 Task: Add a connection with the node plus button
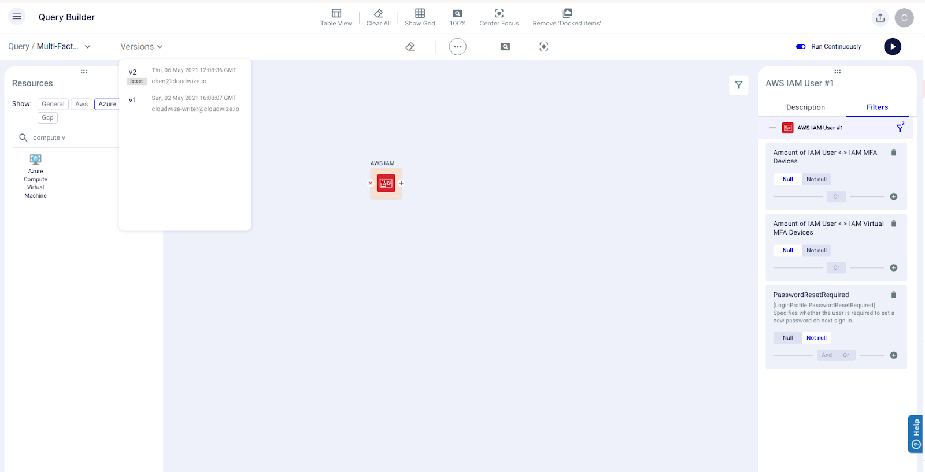pyautogui.click(x=401, y=183)
